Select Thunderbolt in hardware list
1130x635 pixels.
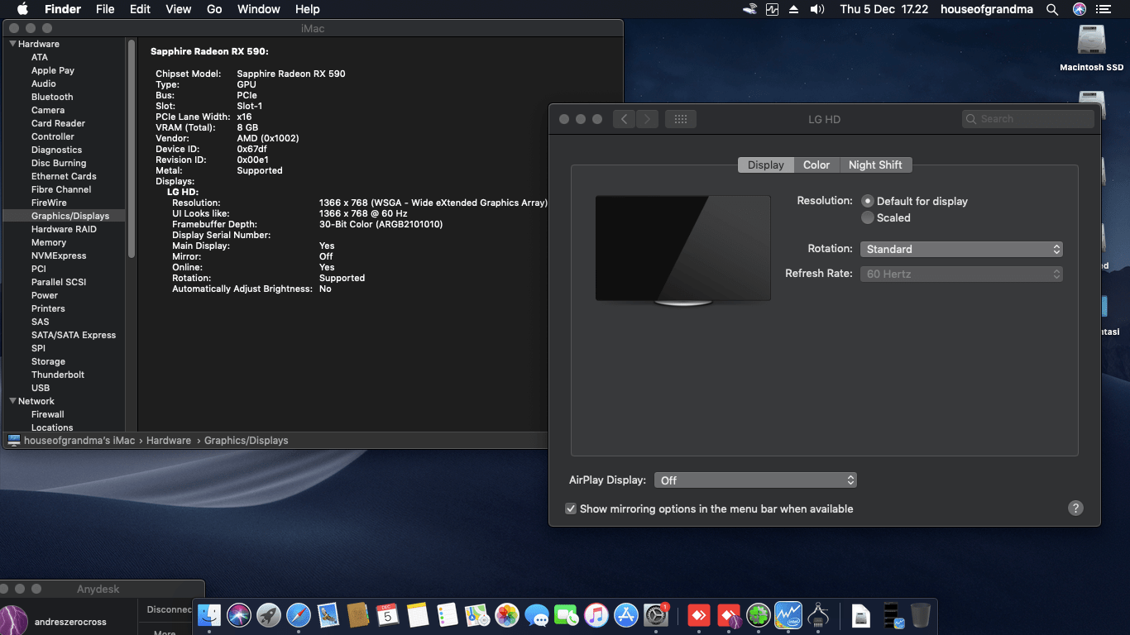pyautogui.click(x=58, y=375)
